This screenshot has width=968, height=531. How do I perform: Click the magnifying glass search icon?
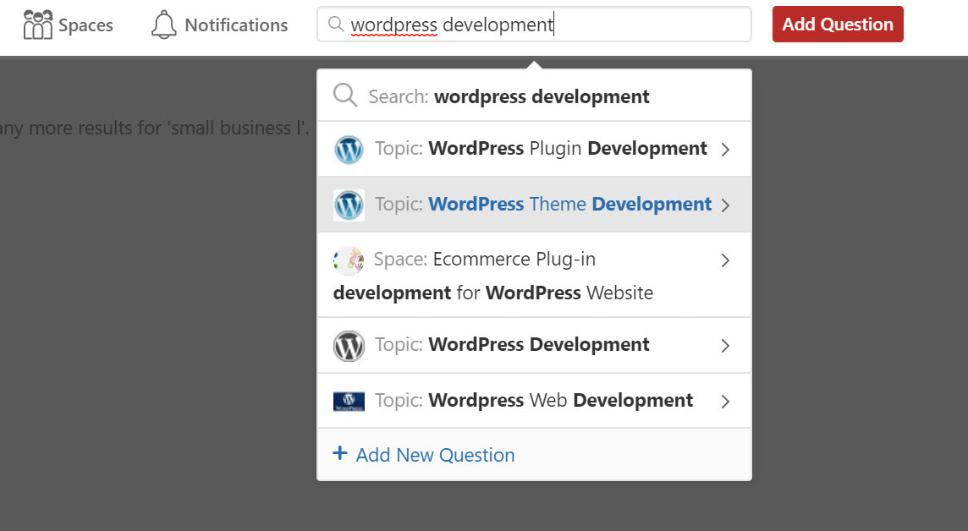point(345,95)
